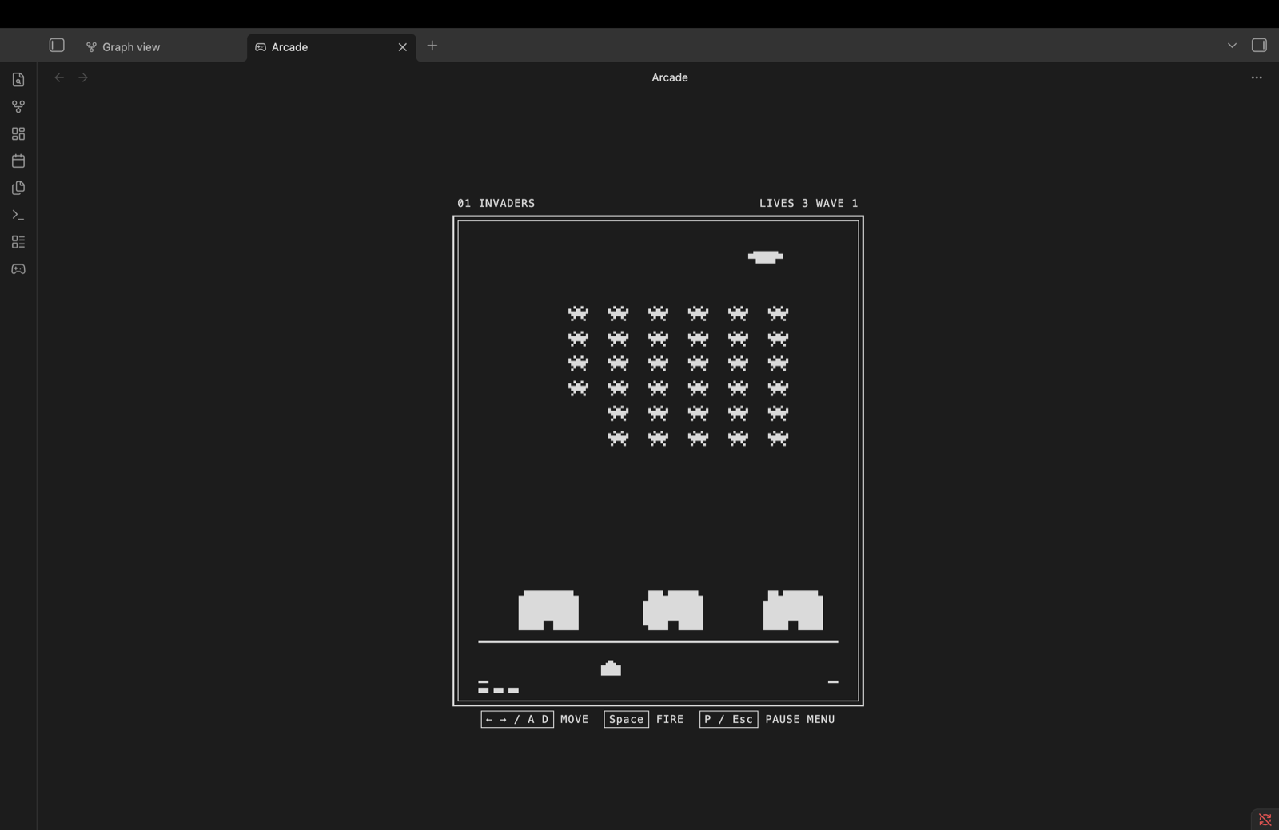Close the Arcade tab

click(403, 47)
